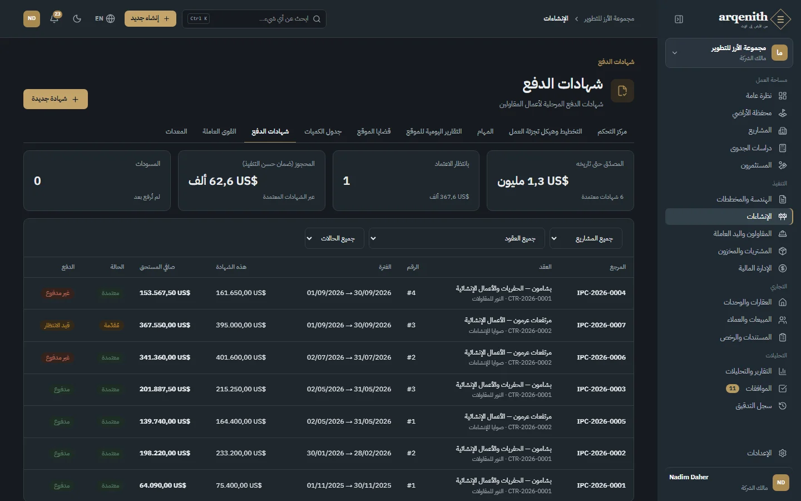Screen dimensions: 801x501
Task: Switch to جدول الكميات tab
Action: [323, 131]
